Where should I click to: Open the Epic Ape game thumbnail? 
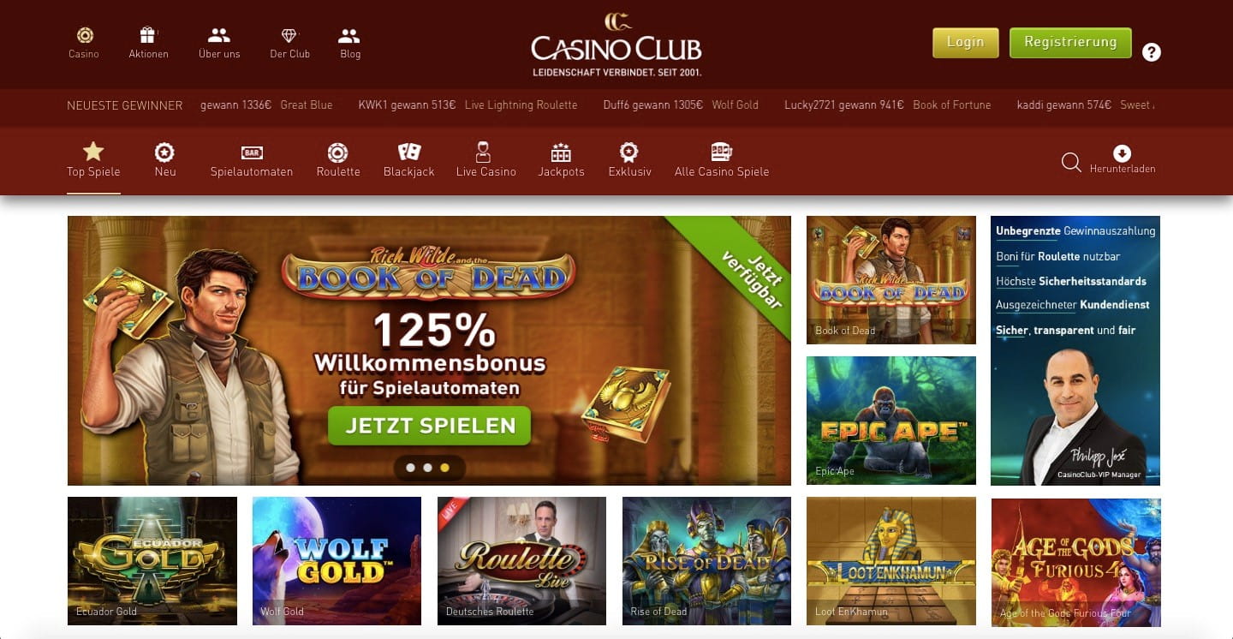click(891, 421)
